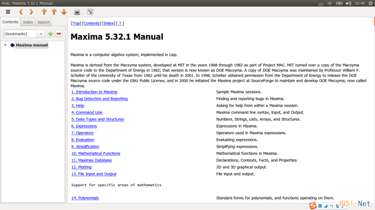
Task: Open 12. Plotting chapter
Action: (81, 167)
